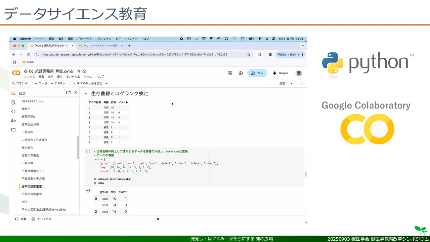Screen dimensions: 430x242
Task: Bookmark page with the star icon
Action: pyautogui.click(x=249, y=54)
